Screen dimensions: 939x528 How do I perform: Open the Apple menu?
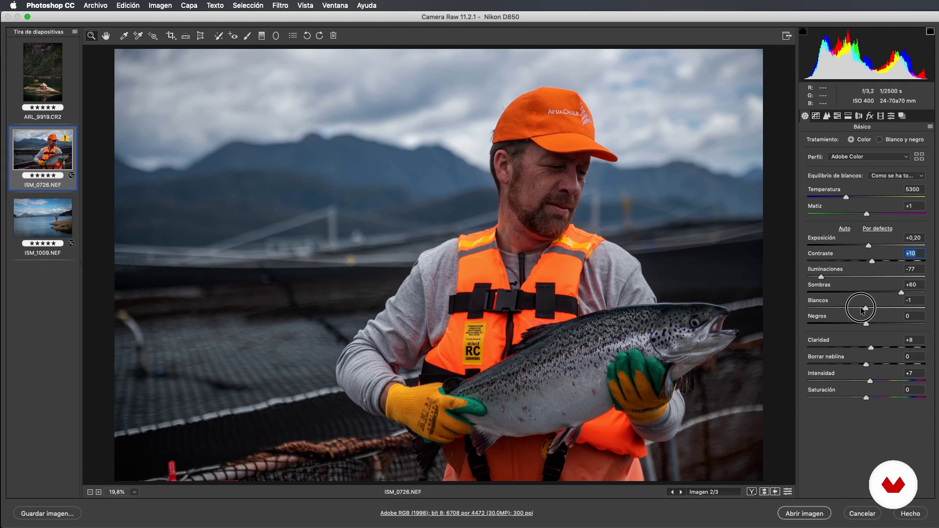(13, 5)
